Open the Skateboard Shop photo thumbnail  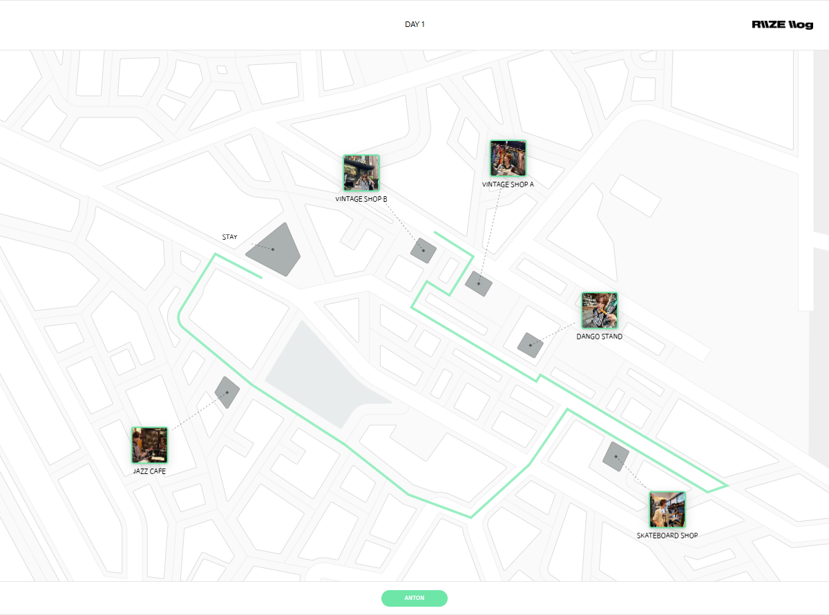(667, 509)
